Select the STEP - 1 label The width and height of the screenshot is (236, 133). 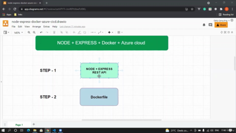tap(48, 71)
